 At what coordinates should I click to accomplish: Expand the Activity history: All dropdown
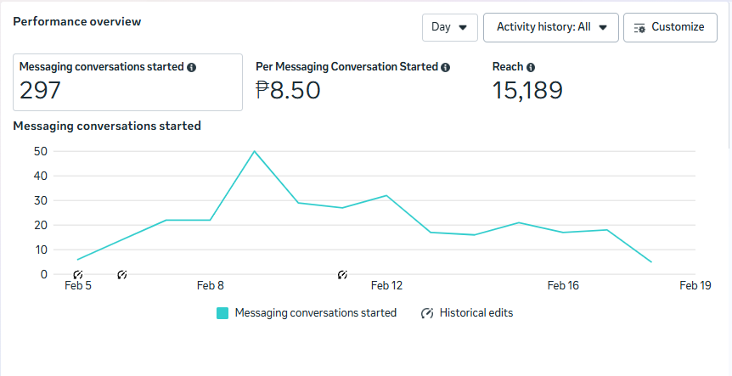coord(551,27)
